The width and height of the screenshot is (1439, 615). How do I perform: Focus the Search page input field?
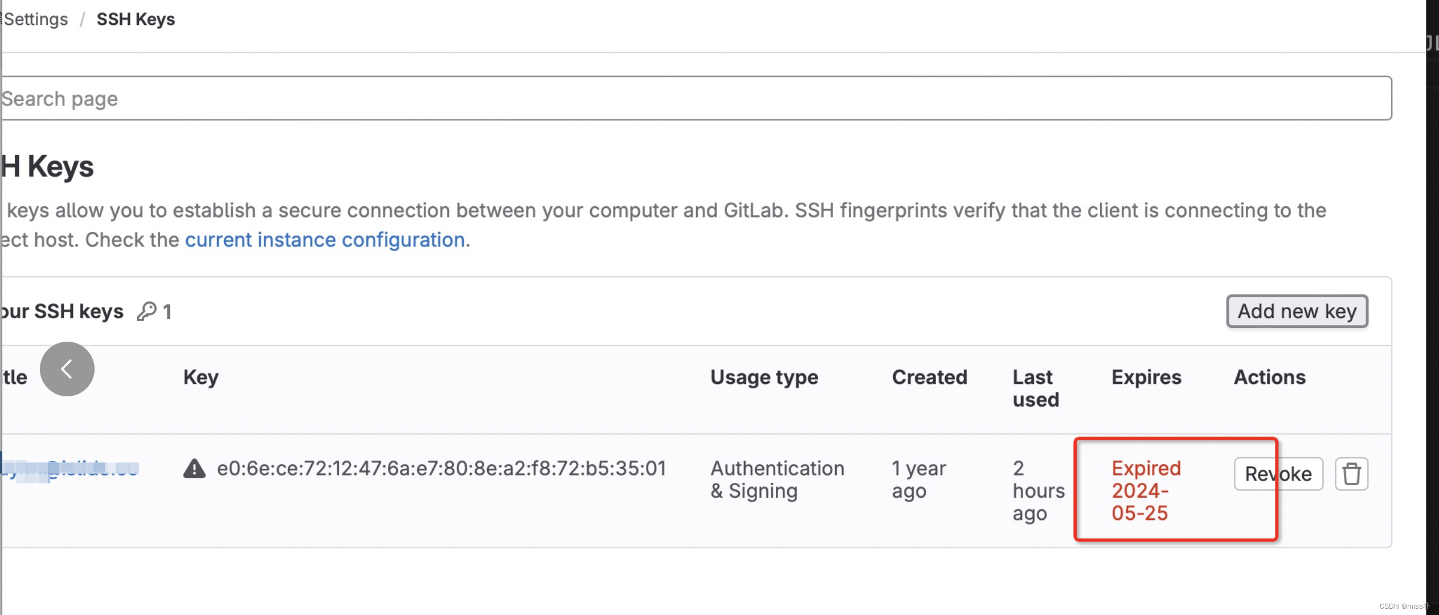tap(695, 99)
